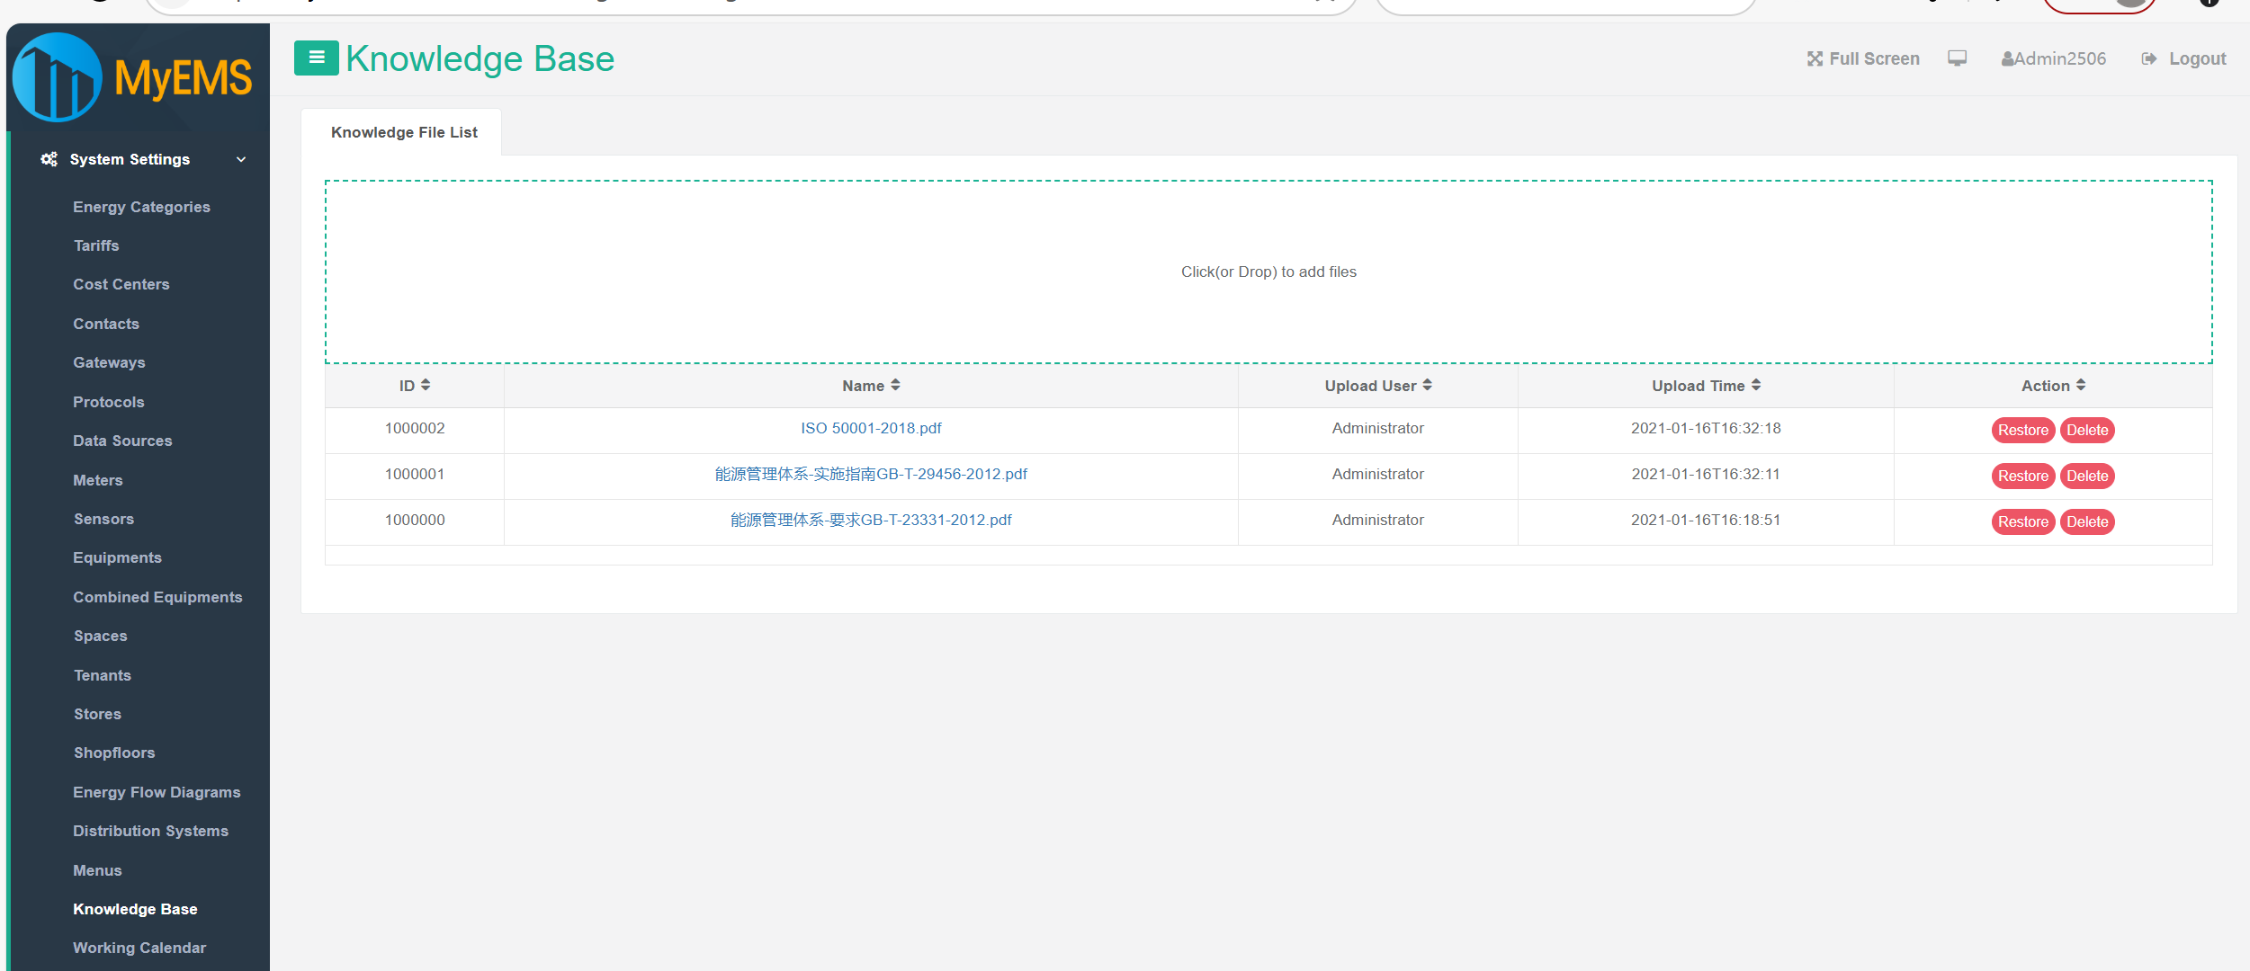Click drop area to add files

(1268, 272)
